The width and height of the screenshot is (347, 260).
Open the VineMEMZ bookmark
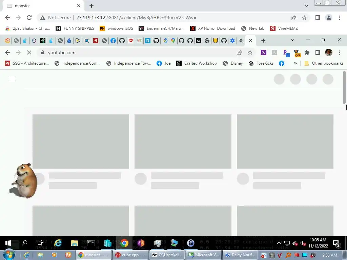284,28
